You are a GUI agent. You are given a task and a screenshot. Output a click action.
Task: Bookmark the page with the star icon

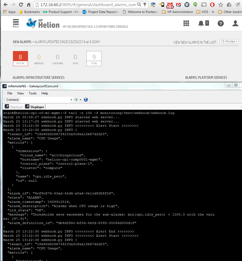coord(220,4)
